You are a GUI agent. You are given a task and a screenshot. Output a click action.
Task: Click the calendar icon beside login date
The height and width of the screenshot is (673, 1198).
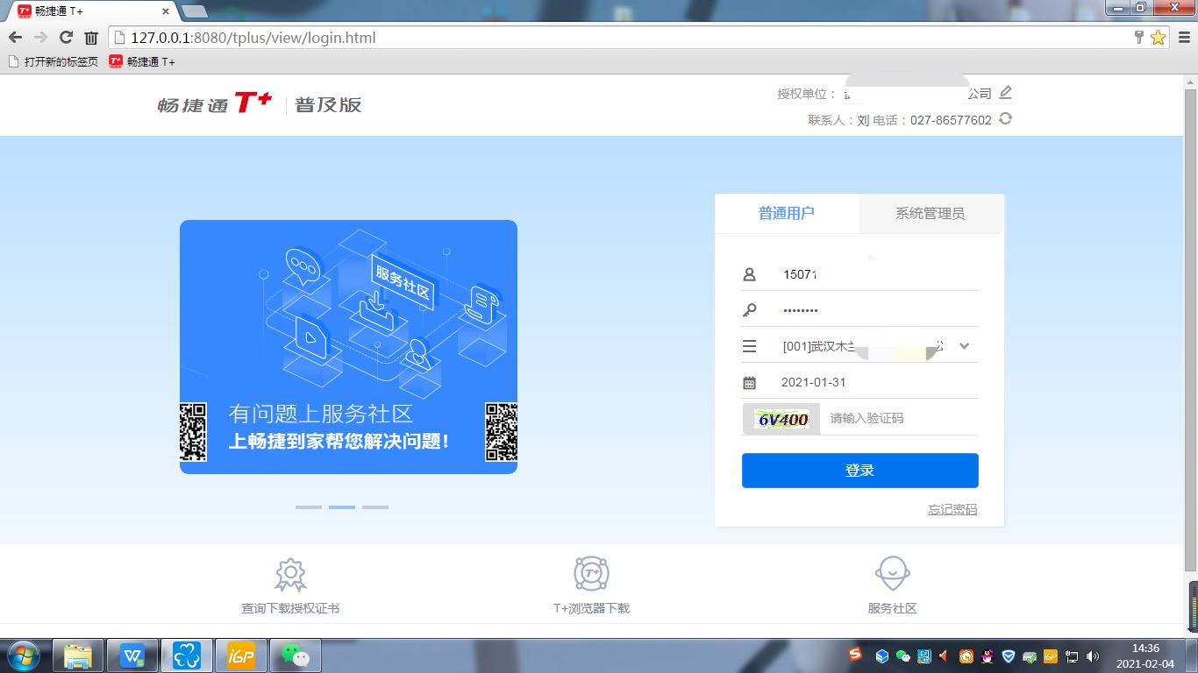(x=749, y=382)
